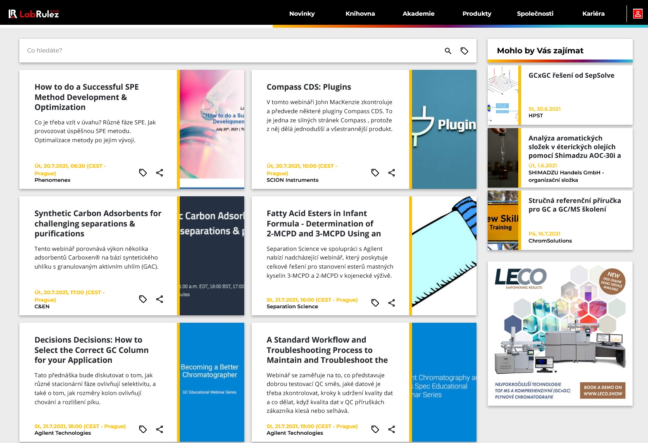Open the Novinky menu
This screenshot has width=648, height=443.
(302, 14)
